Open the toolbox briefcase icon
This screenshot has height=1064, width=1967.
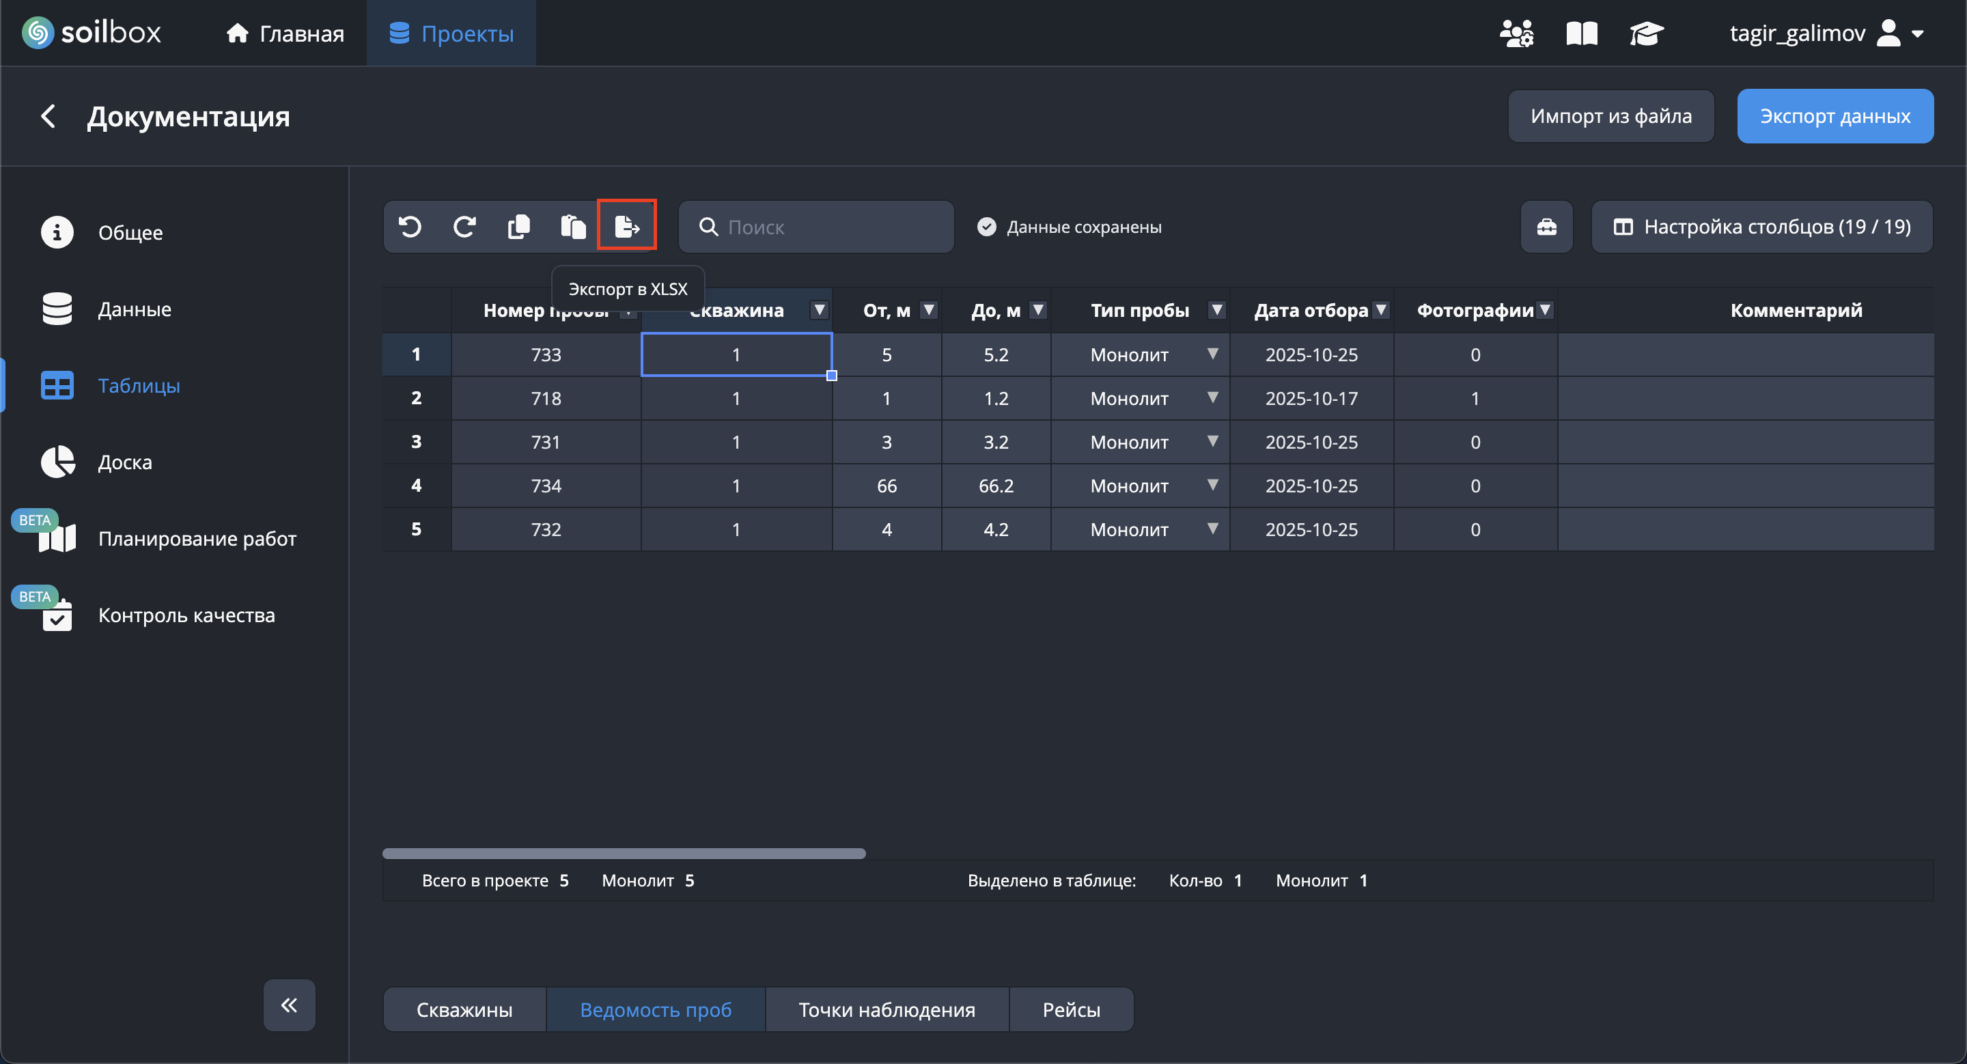(x=1546, y=227)
